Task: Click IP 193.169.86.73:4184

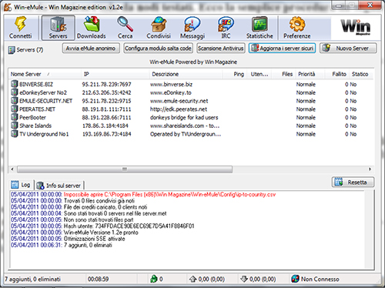Action: point(106,134)
